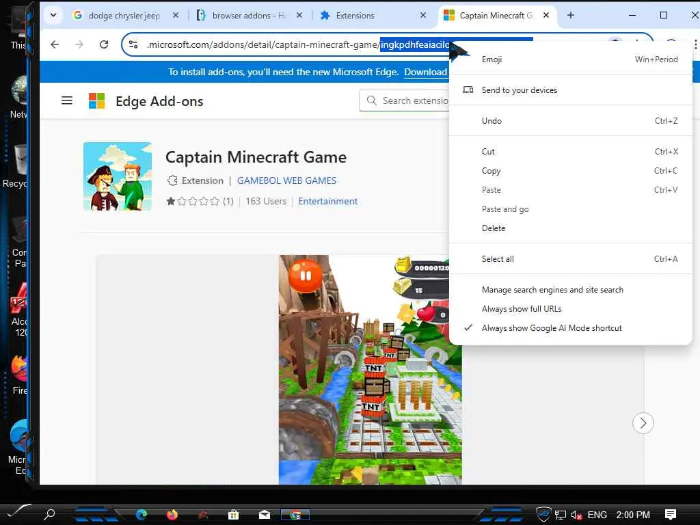Screen dimensions: 700x525
Task: Click the Microsoft logo in page header
Action: pyautogui.click(x=96, y=101)
